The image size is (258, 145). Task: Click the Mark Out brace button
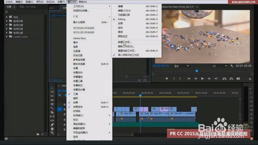pyautogui.click(x=180, y=79)
